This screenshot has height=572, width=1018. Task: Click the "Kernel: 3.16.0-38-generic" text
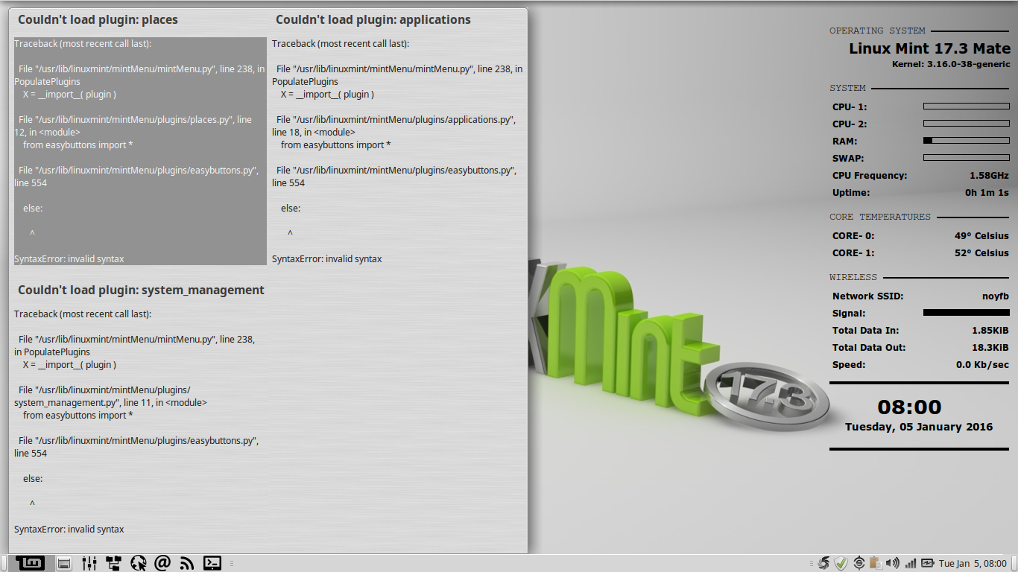click(950, 65)
